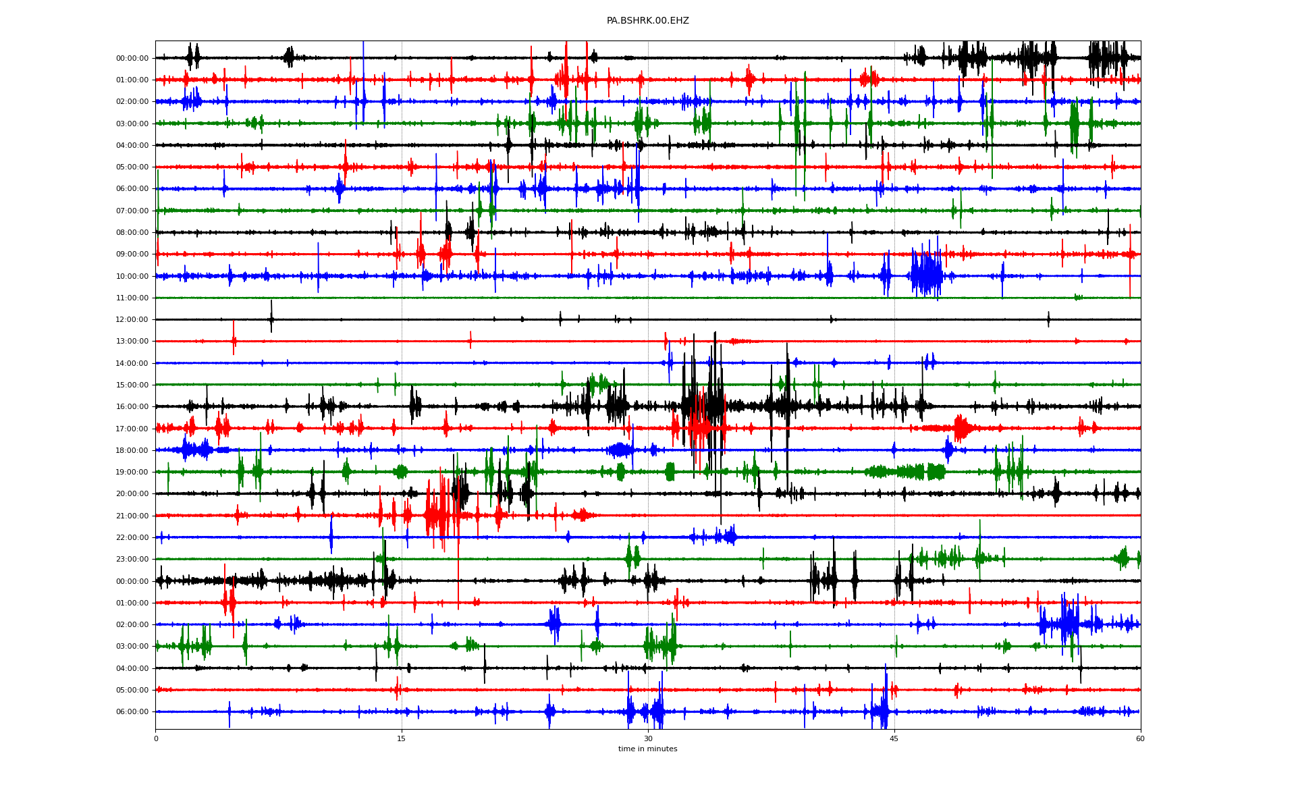Viewport: 1296px width, 810px height.
Task: Click the 12:00:00 row time label
Action: tap(132, 320)
